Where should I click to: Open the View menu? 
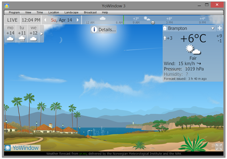(28, 12)
